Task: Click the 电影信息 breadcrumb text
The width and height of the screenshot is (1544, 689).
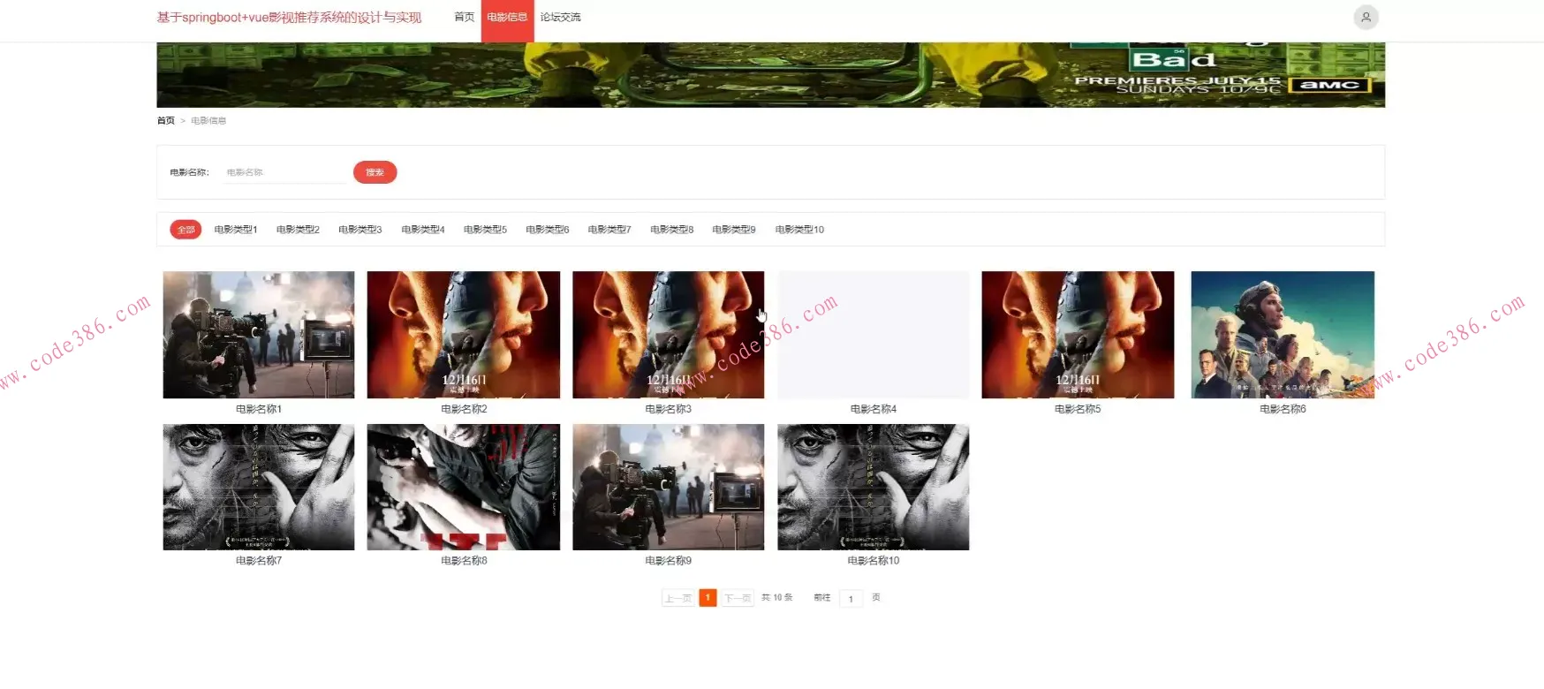Action: tap(208, 120)
